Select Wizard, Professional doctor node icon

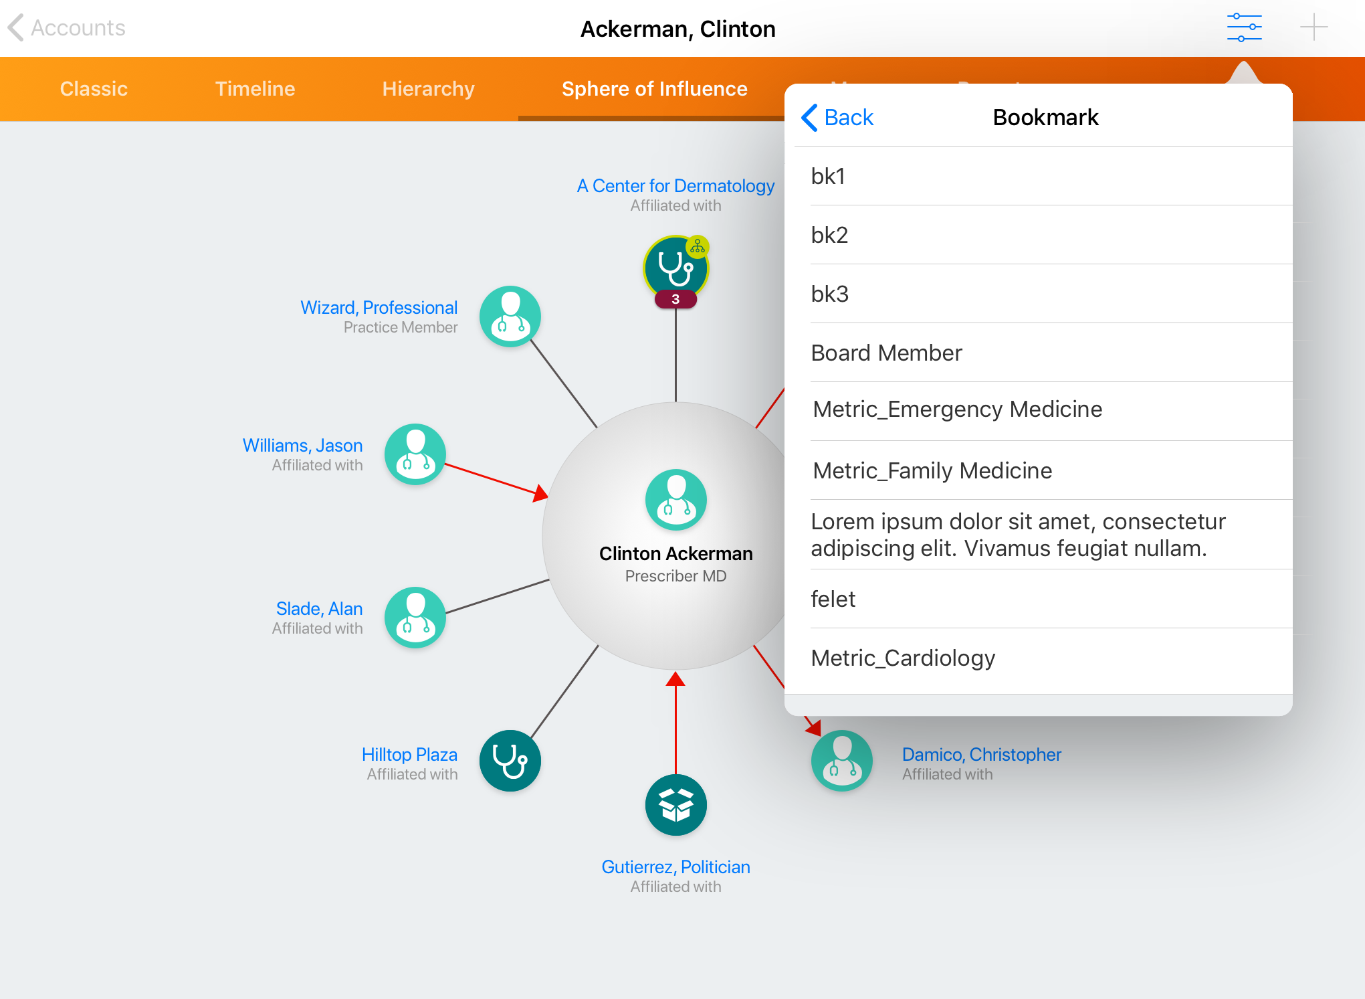[x=510, y=316]
